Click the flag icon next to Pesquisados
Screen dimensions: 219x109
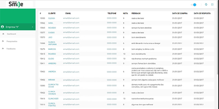(x=3, y=41)
